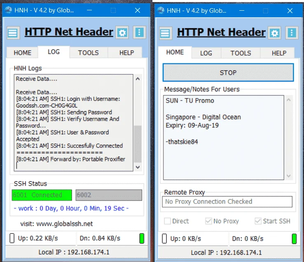304x262 pixels.
Task: Click the 'Goodssh.com-CH0G4G0L' username line
Action: [x=47, y=105]
